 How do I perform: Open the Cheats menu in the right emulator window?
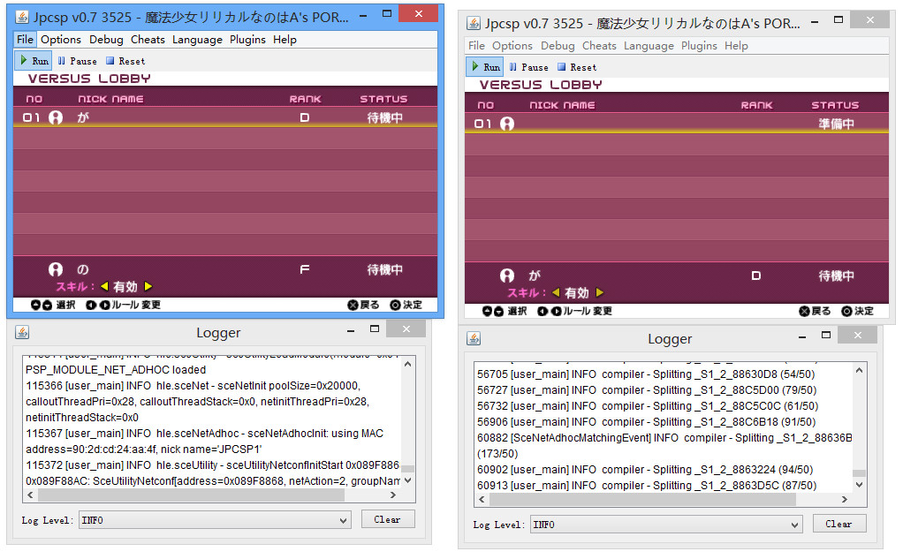pos(599,46)
